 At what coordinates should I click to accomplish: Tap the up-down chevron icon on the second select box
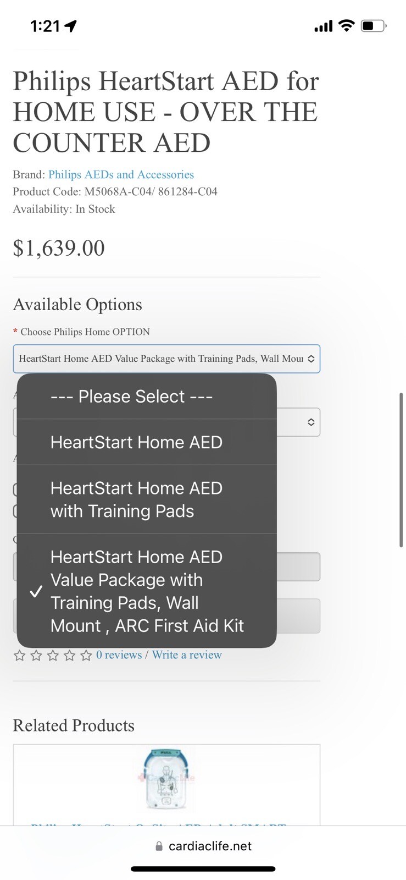tap(310, 422)
